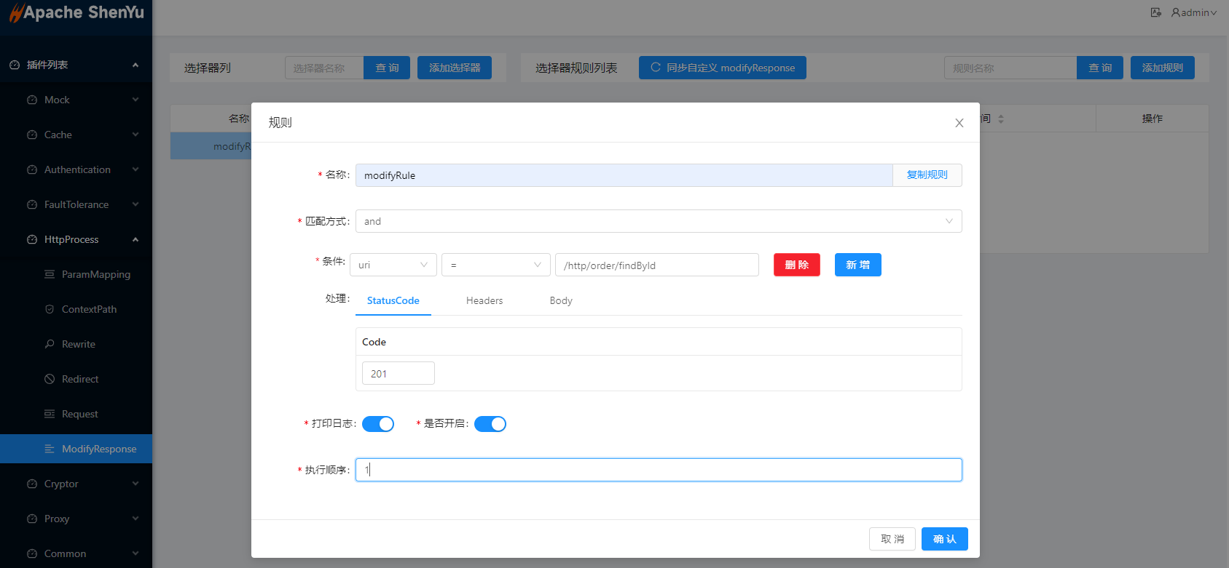Close the rule dialog with X icon
1229x568 pixels.
959,123
